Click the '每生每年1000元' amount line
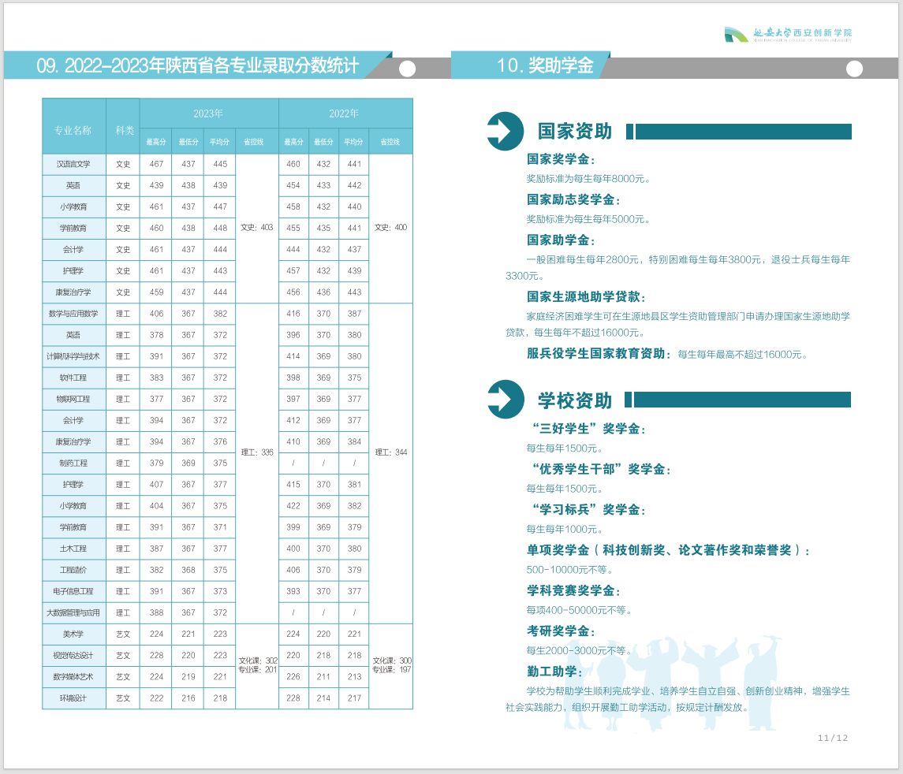Screen dimensions: 903x774 565,530
